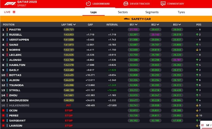Click Verstappen's driver name
The image size is (212, 129).
[x=19, y=40]
